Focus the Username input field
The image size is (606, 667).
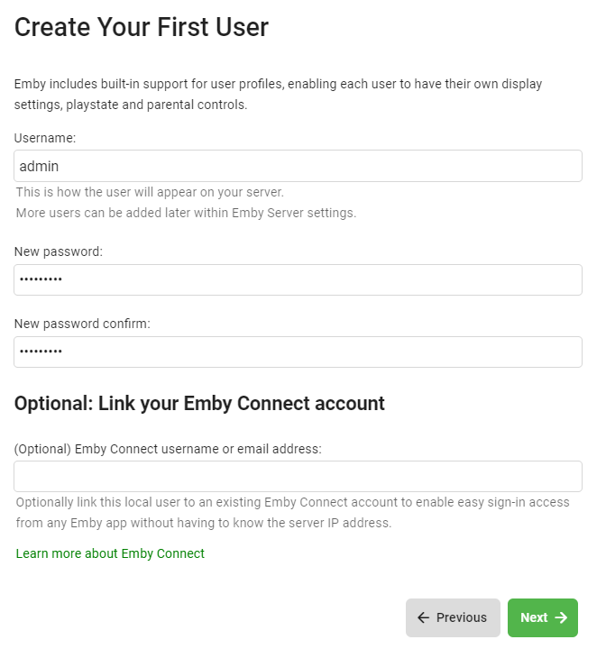tap(298, 166)
